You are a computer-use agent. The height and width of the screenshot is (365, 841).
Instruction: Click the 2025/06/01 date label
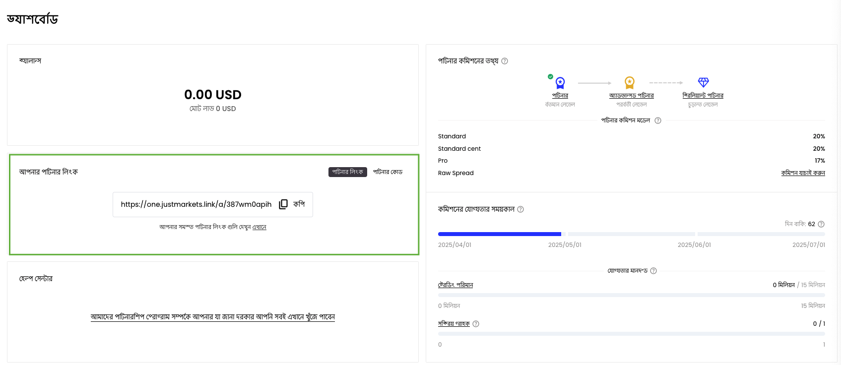(694, 245)
